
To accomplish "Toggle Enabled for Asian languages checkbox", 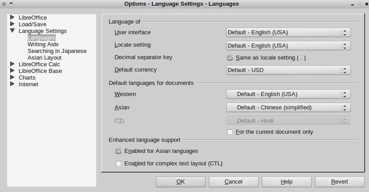I will pyautogui.click(x=119, y=151).
